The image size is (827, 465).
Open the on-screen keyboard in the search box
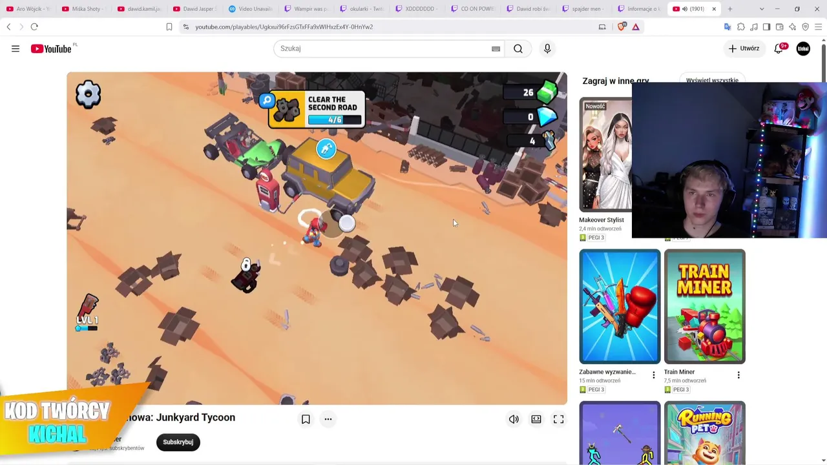pyautogui.click(x=496, y=48)
